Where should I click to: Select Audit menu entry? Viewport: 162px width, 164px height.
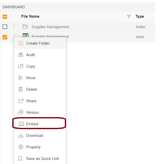[40, 55]
